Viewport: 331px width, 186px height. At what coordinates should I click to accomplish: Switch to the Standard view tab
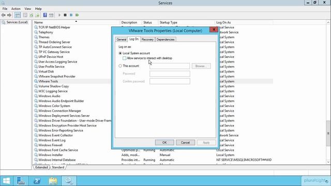click(x=58, y=167)
